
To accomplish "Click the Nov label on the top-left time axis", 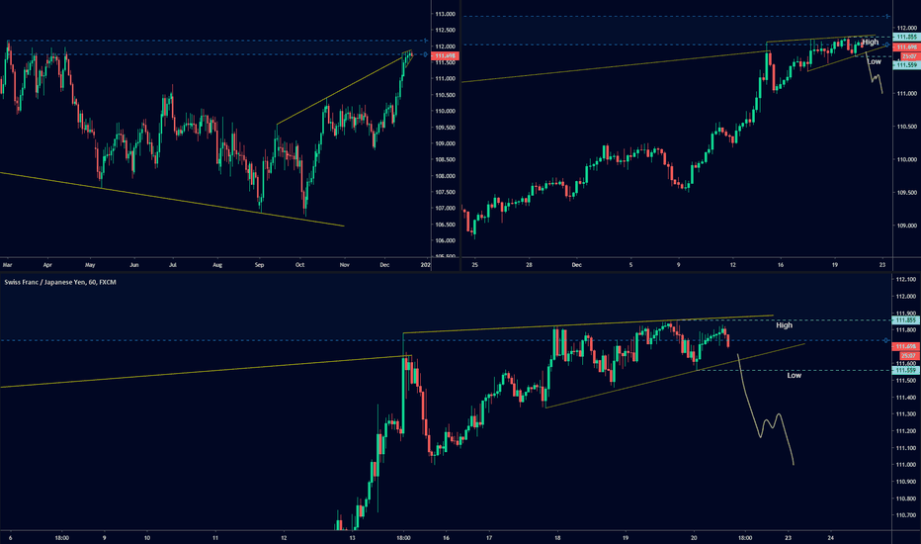I will [x=344, y=265].
